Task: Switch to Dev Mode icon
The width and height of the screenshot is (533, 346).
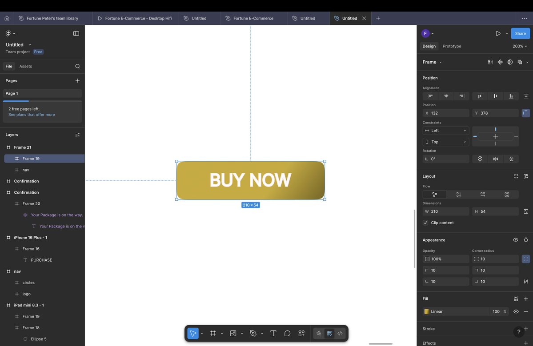Action: [340, 334]
